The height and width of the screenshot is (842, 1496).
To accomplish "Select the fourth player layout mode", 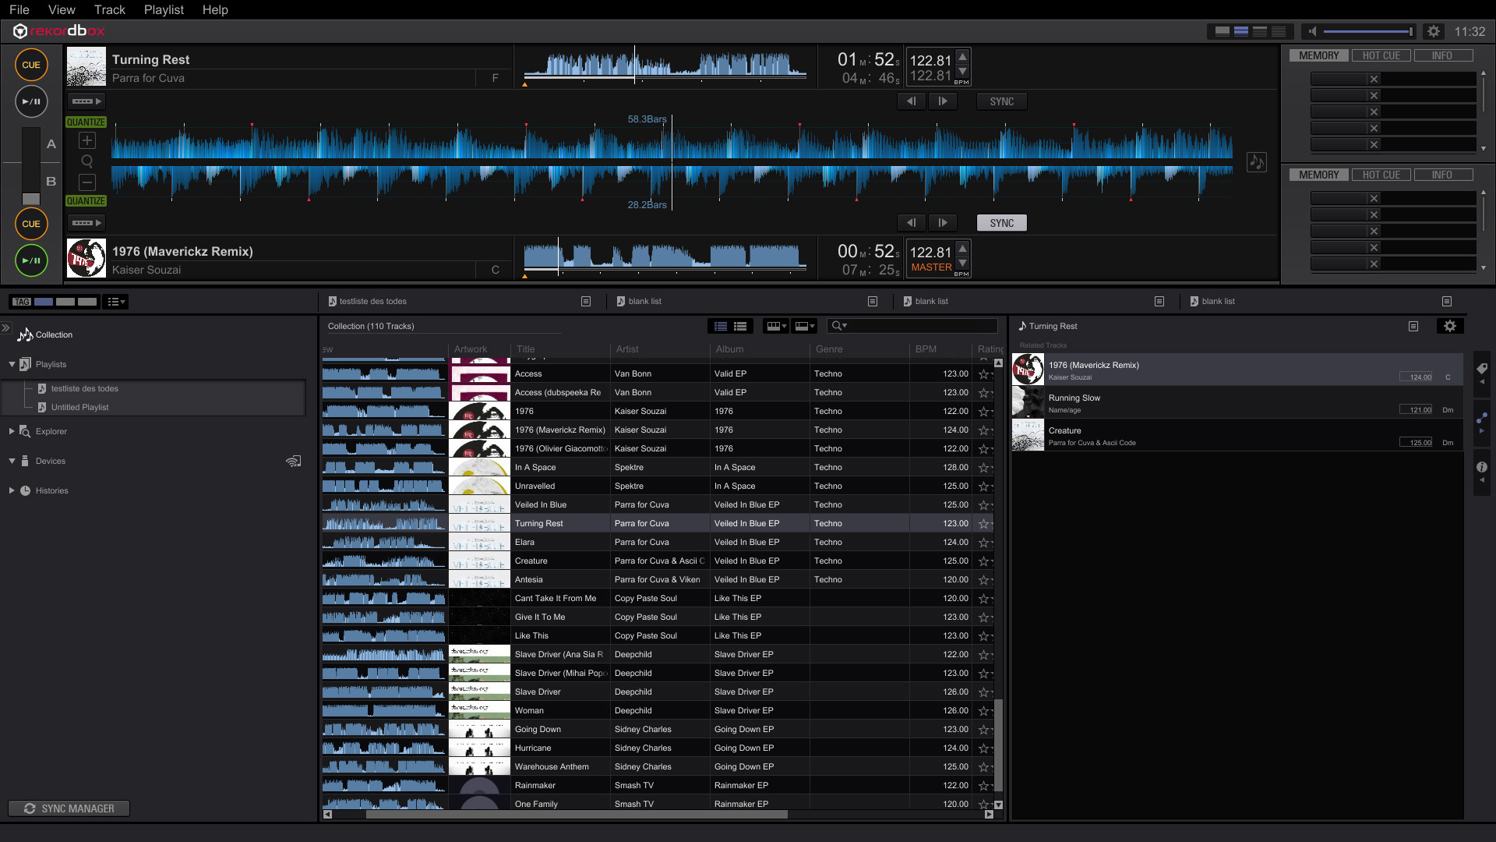I will click(x=1279, y=31).
